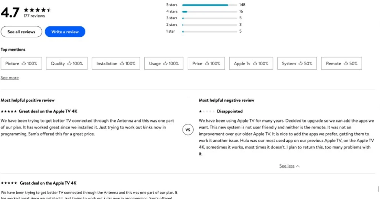Click the thumbs-up icon on Usage chip

pos(166,63)
